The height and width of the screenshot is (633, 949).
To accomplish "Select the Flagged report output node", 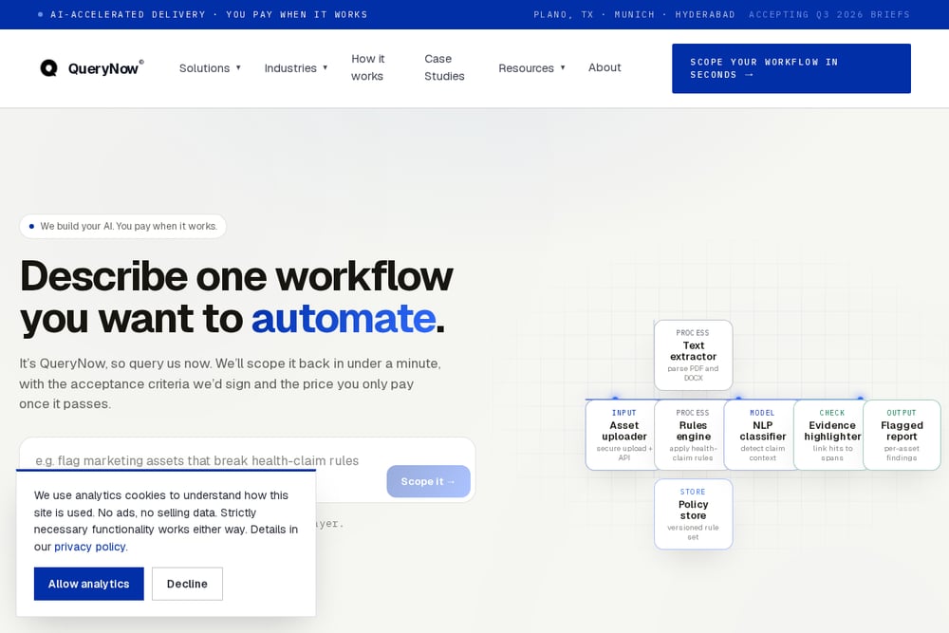I will 902,435.
